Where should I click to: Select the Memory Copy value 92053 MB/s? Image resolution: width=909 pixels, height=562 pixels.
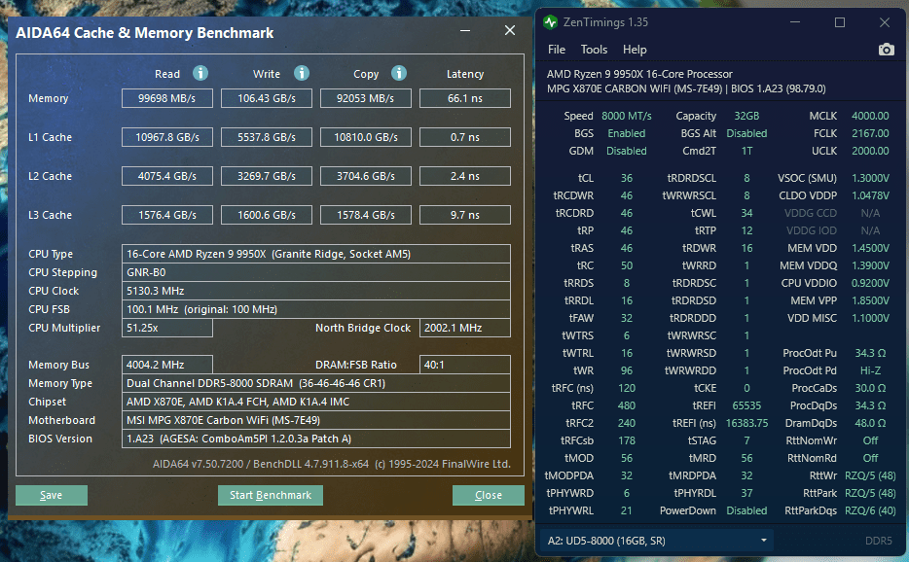pyautogui.click(x=366, y=98)
